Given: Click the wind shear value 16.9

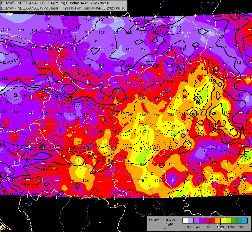Looking at the screenshot, I should (228, 129).
